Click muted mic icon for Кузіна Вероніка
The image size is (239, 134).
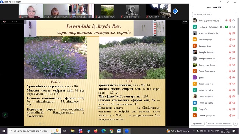230,90
